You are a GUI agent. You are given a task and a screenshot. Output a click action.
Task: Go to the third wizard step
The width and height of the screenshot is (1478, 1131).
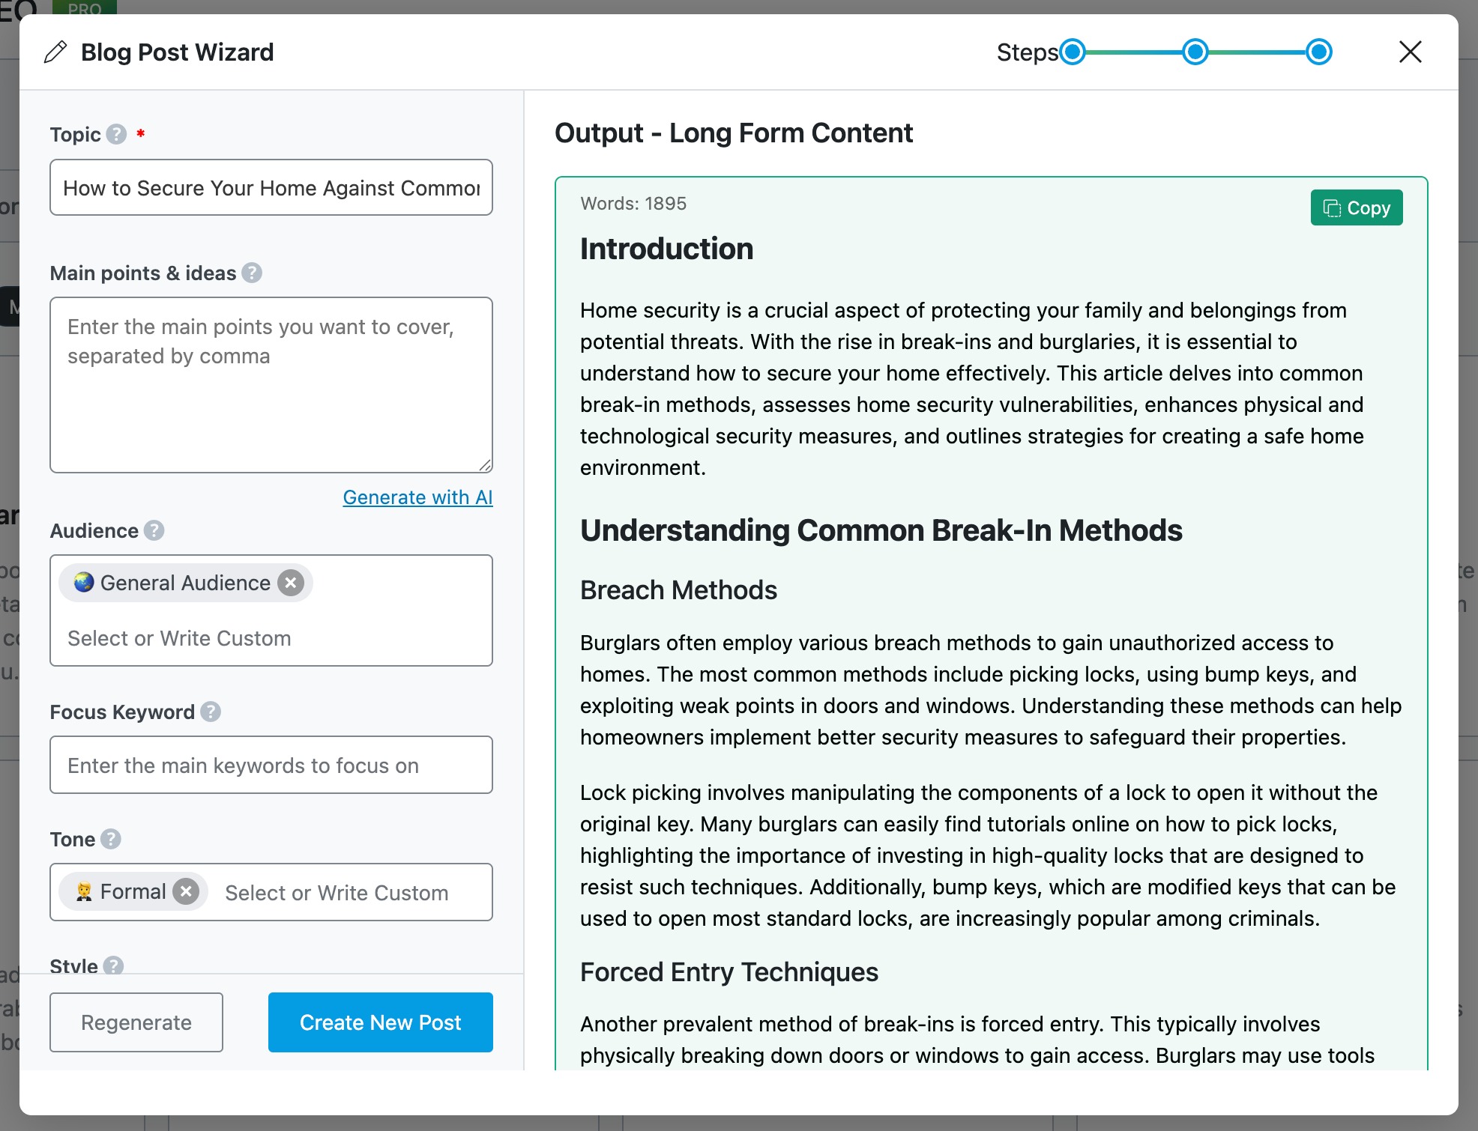pos(1318,52)
